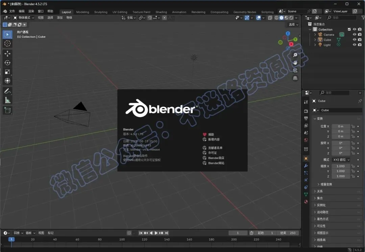Toggle X-ray view in viewport header
365x252 pixels.
click(x=270, y=18)
